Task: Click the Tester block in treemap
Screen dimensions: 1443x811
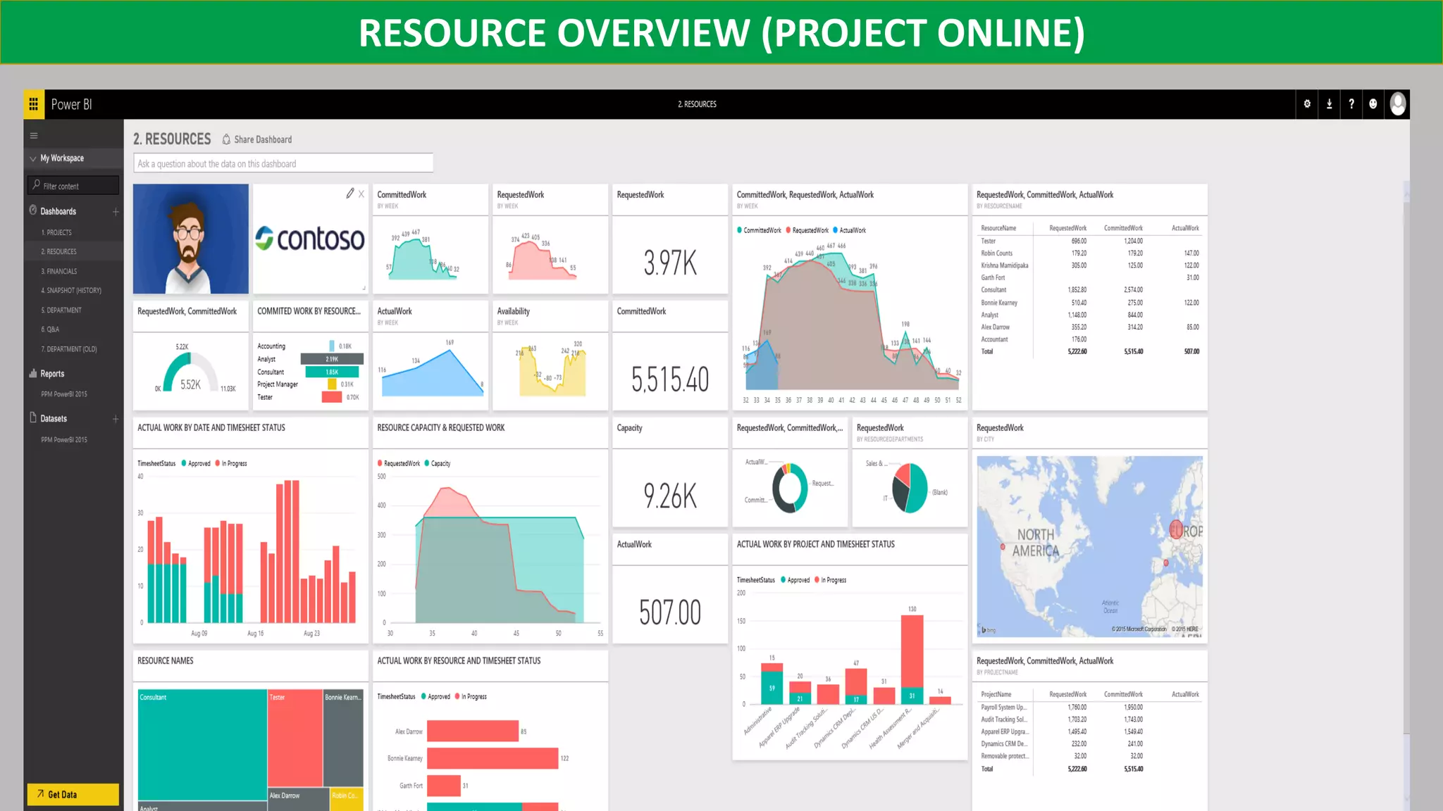Action: [x=295, y=738]
